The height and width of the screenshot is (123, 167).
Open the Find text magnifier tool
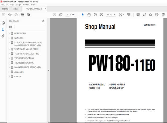[x=29, y=15]
